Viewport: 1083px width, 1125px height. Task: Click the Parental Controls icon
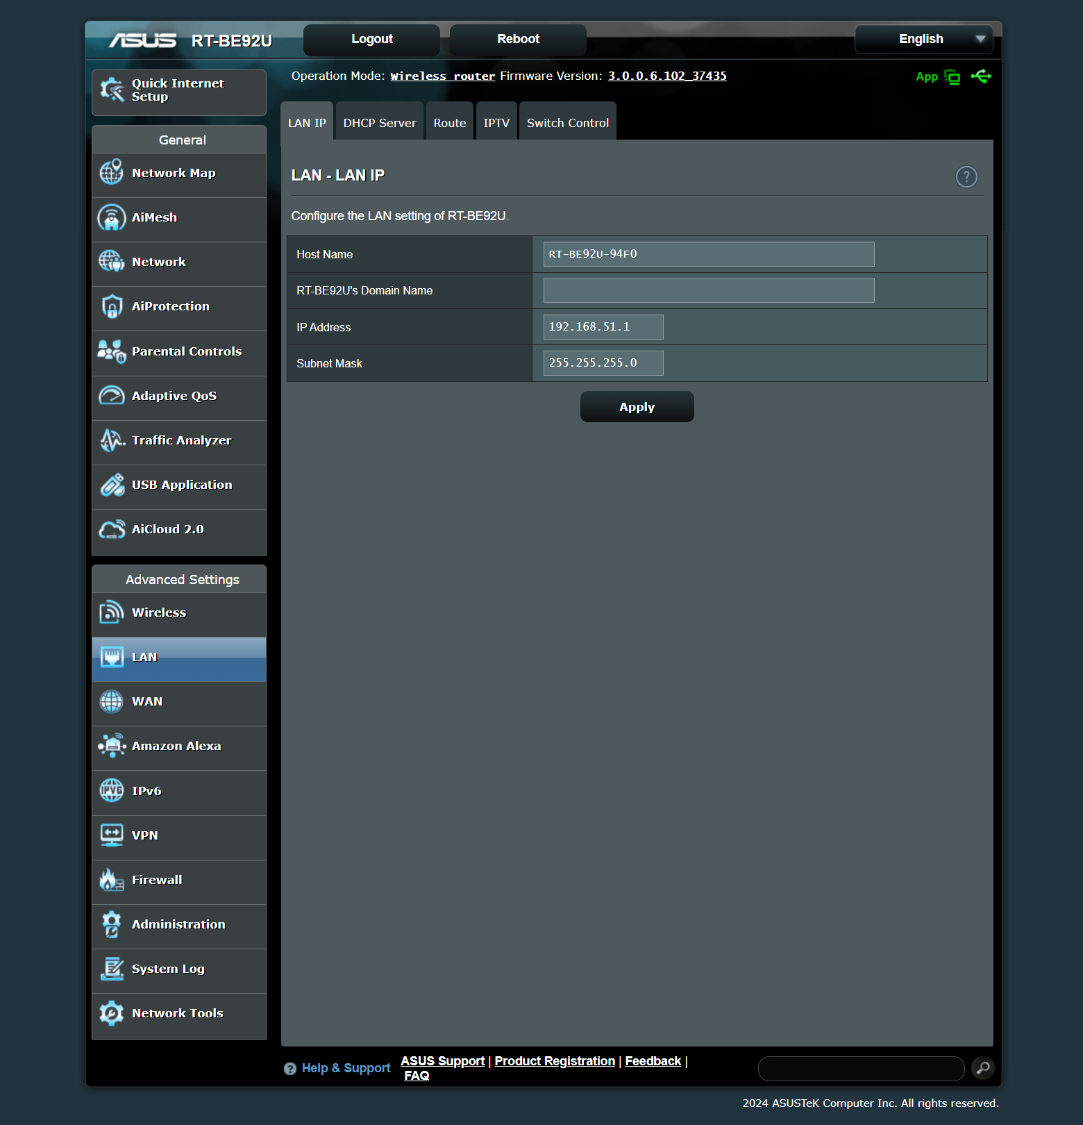tap(112, 351)
